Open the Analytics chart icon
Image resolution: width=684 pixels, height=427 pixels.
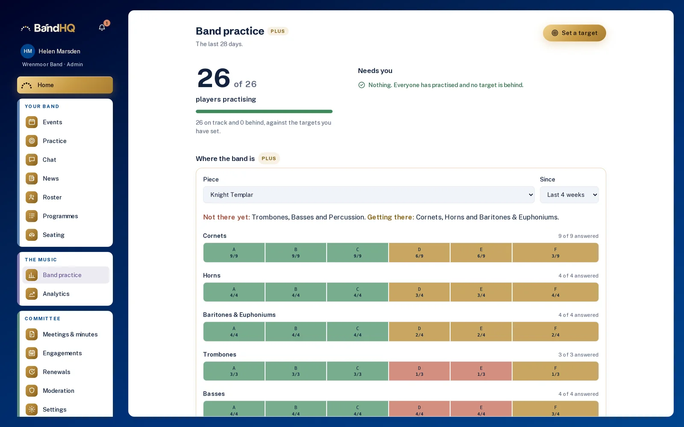[x=32, y=294]
